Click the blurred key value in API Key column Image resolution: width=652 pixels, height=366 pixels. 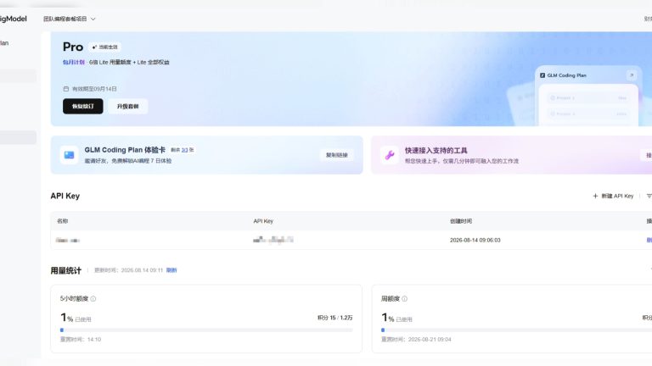point(273,240)
